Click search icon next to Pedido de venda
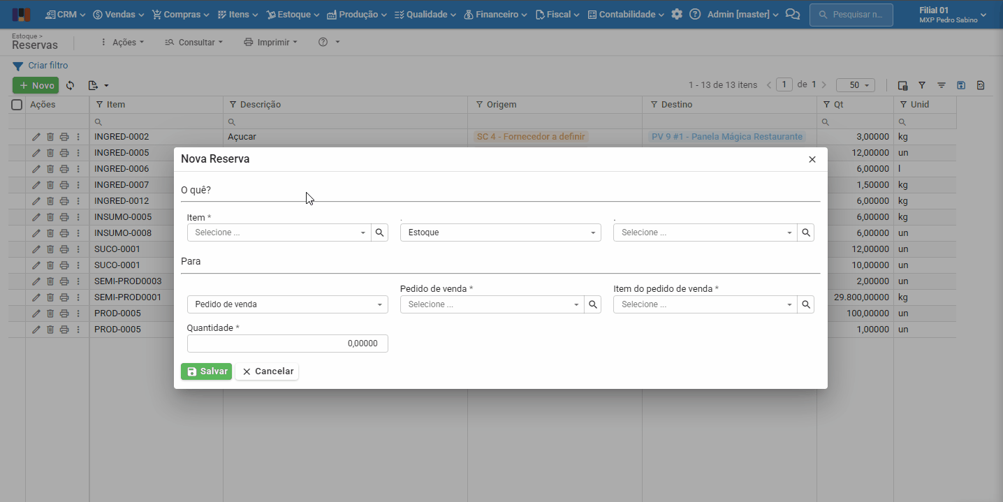Screen dimensions: 1003x502 click(x=592, y=304)
